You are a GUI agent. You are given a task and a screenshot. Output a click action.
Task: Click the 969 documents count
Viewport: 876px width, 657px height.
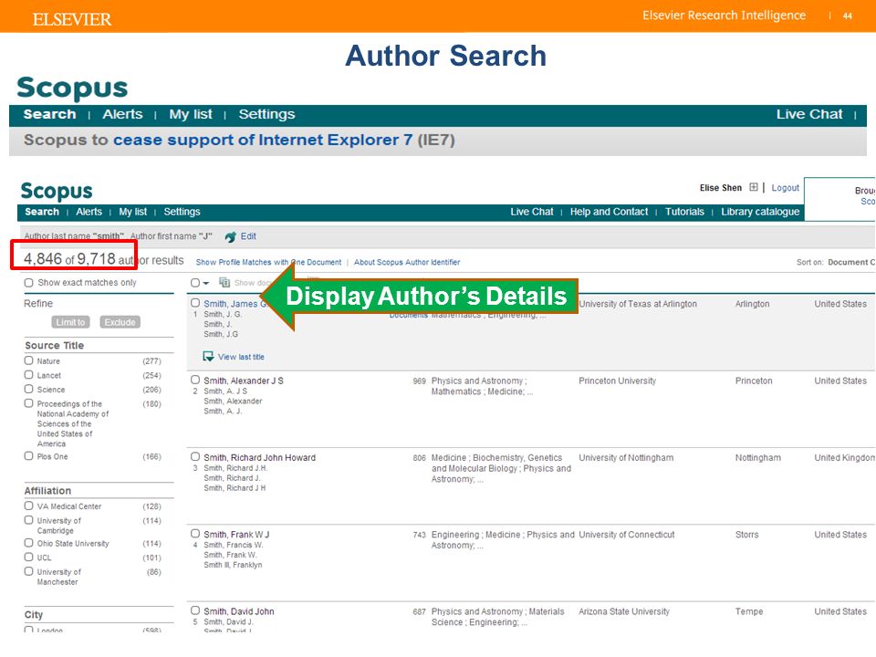(x=419, y=381)
